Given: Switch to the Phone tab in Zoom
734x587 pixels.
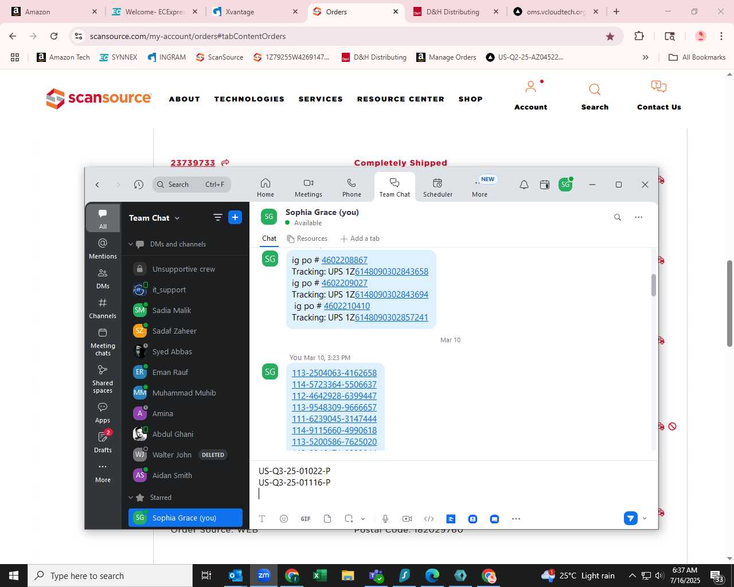Looking at the screenshot, I should [x=352, y=187].
